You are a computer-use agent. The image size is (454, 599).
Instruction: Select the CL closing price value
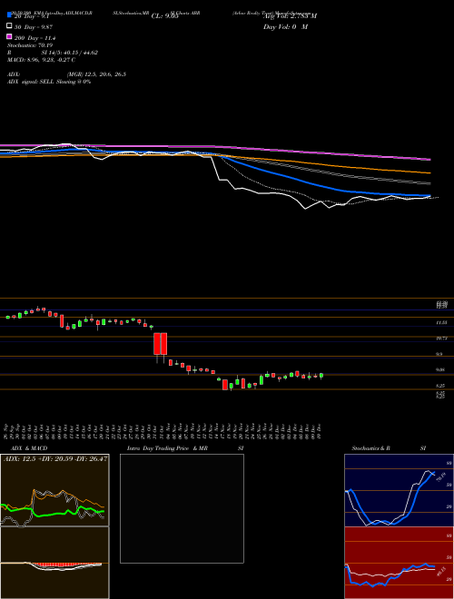(165, 16)
